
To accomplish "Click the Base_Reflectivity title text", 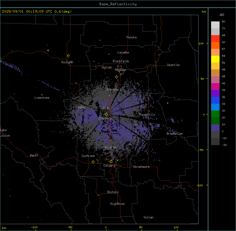I will coord(118,4).
